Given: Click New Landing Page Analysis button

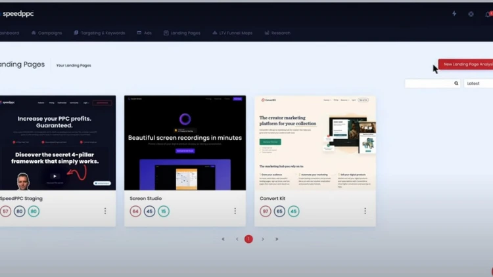Looking at the screenshot, I should (x=465, y=64).
